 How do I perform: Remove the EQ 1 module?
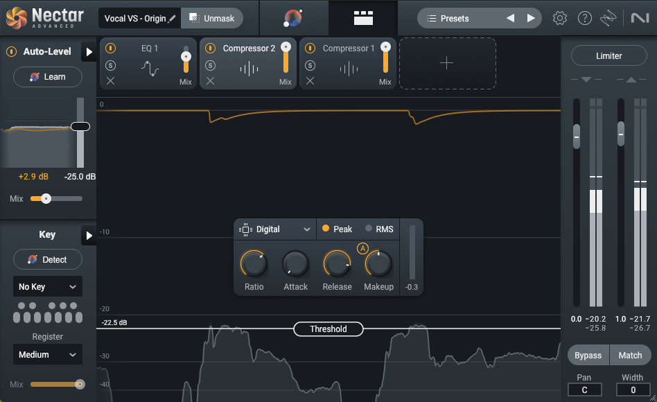click(110, 81)
